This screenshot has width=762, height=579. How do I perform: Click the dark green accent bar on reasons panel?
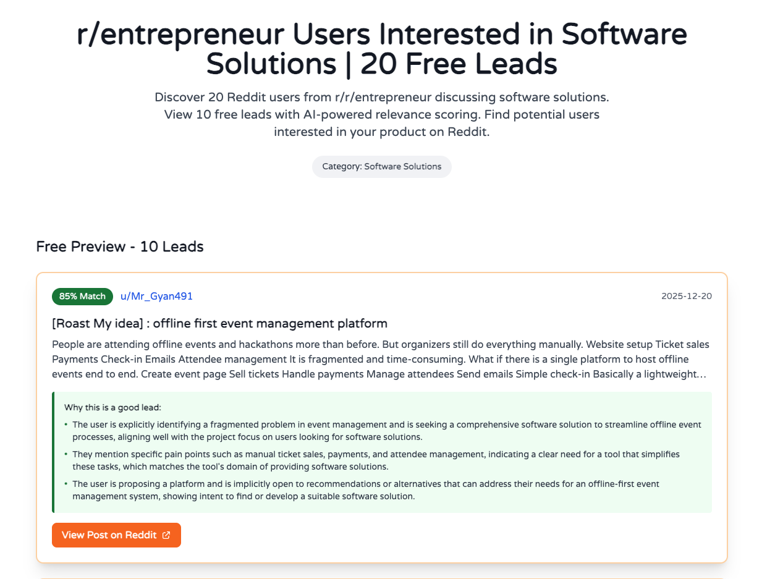pyautogui.click(x=53, y=452)
